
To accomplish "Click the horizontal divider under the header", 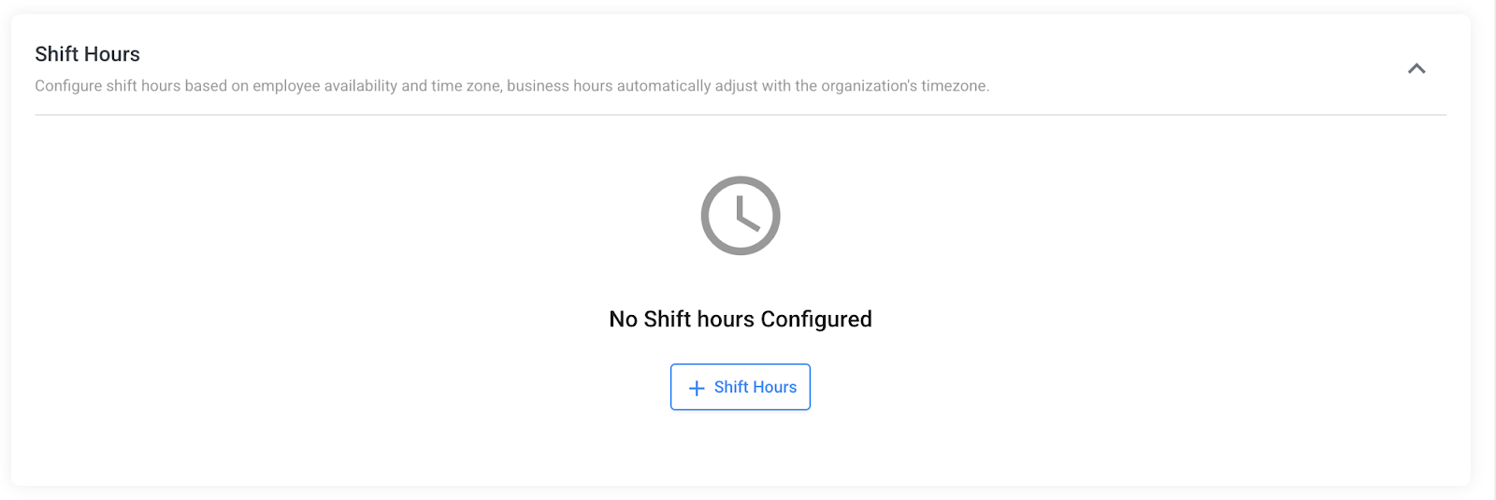I will coord(740,115).
